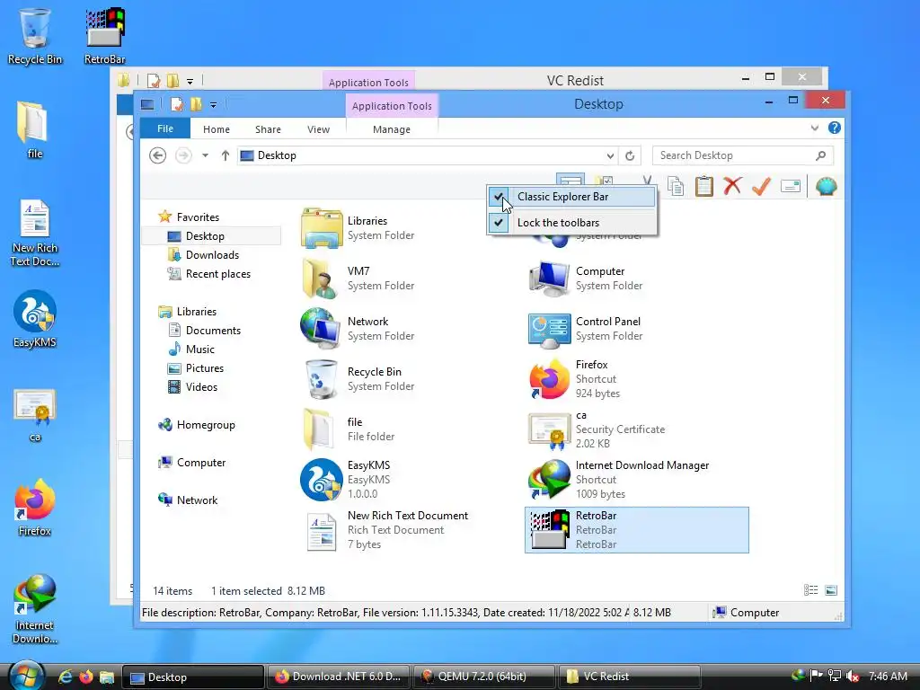Open quick access dropdown in VC Redist window
Image resolution: width=920 pixels, height=690 pixels.
pyautogui.click(x=190, y=82)
